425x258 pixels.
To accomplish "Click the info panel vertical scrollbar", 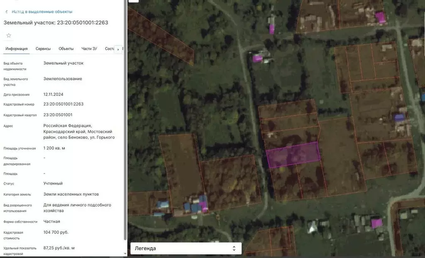I will pos(125,124).
